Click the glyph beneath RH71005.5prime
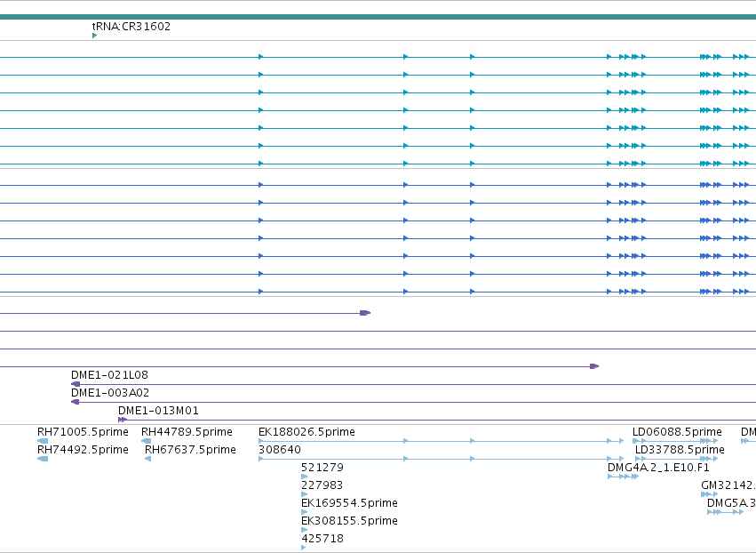This screenshot has height=553, width=756. [x=43, y=441]
